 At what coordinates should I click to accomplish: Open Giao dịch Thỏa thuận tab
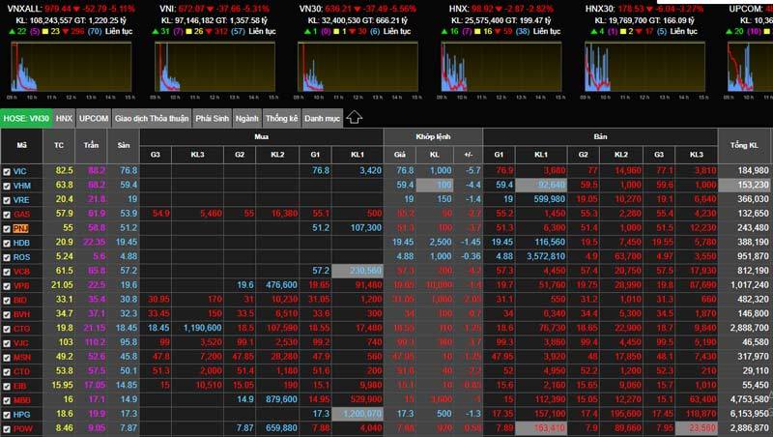(151, 118)
